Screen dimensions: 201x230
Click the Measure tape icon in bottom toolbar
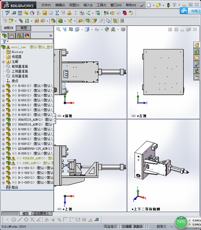97,220
